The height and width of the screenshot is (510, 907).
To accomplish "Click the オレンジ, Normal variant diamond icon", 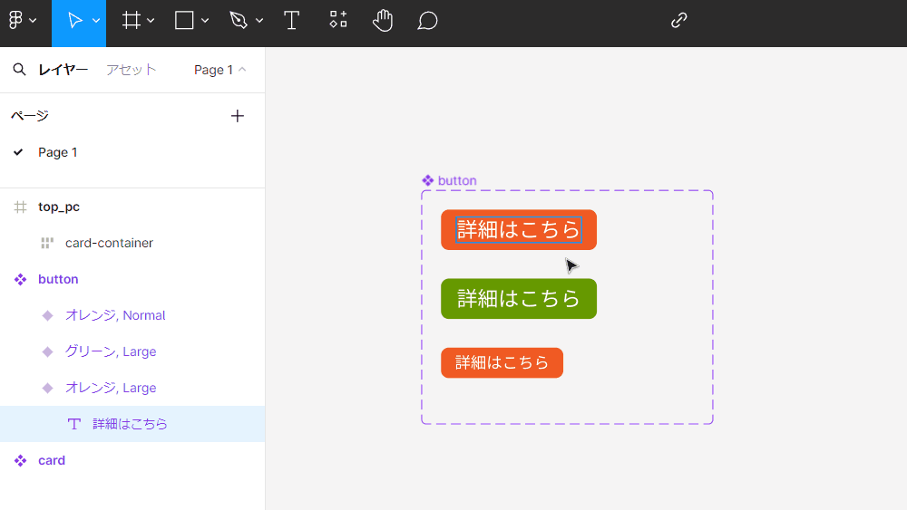I will [47, 315].
